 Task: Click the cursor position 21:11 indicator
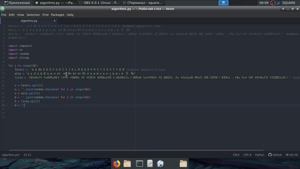pos(27,155)
